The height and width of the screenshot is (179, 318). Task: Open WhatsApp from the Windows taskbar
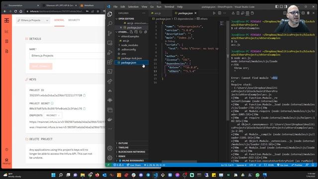click(257, 175)
